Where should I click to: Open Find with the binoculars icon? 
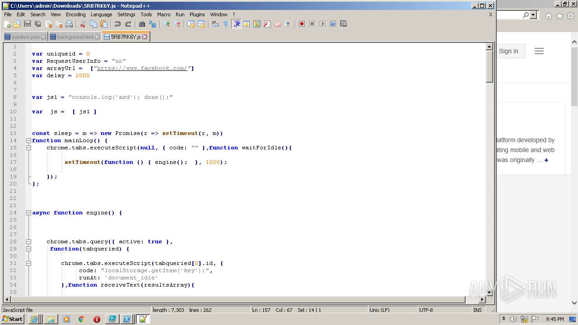coord(142,24)
